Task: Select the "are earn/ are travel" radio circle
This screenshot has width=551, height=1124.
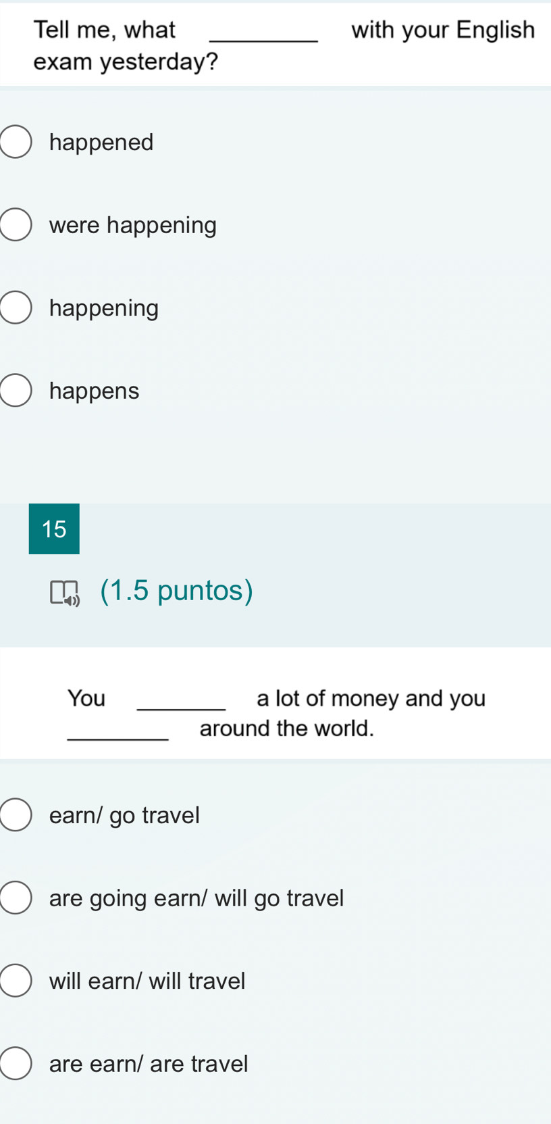Action: (x=16, y=1064)
